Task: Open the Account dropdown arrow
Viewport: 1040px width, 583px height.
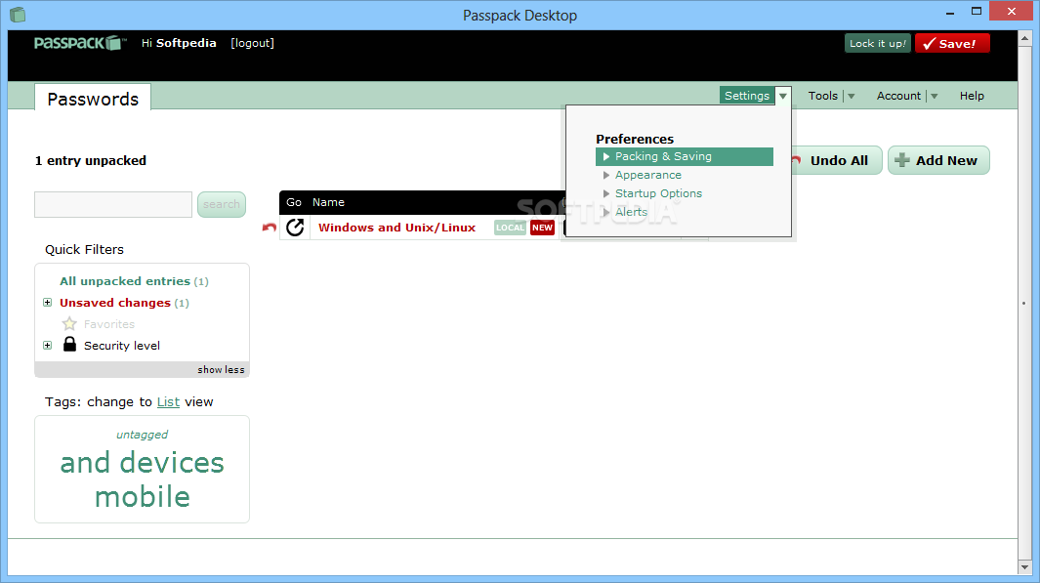Action: [x=934, y=96]
